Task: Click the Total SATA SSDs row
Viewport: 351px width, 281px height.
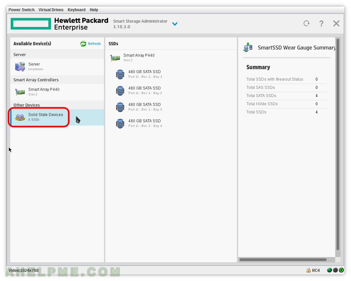Action: tap(287, 96)
